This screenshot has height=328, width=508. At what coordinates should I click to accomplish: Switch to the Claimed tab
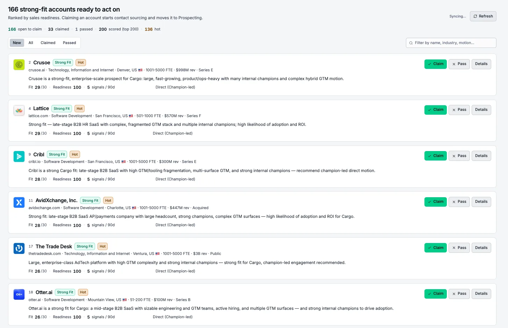click(48, 43)
